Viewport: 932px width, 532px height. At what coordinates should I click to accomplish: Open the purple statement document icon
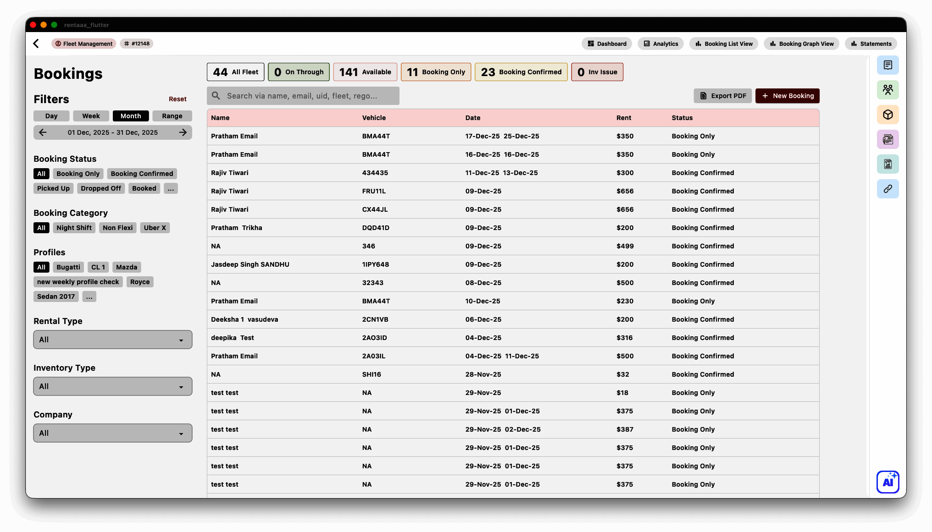pyautogui.click(x=888, y=139)
